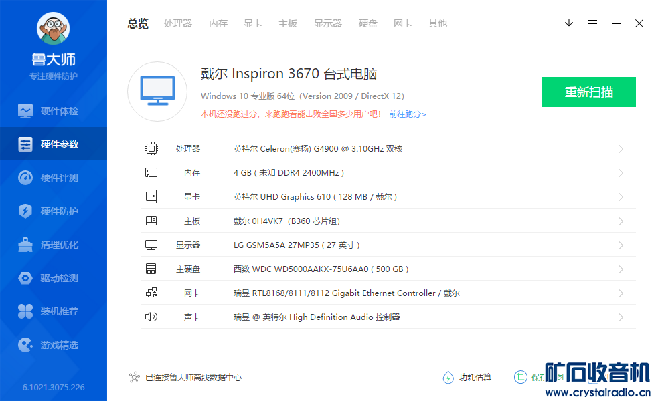Click 戴尔 0H4VK7 motherboard text
656x401 pixels.
286,221
